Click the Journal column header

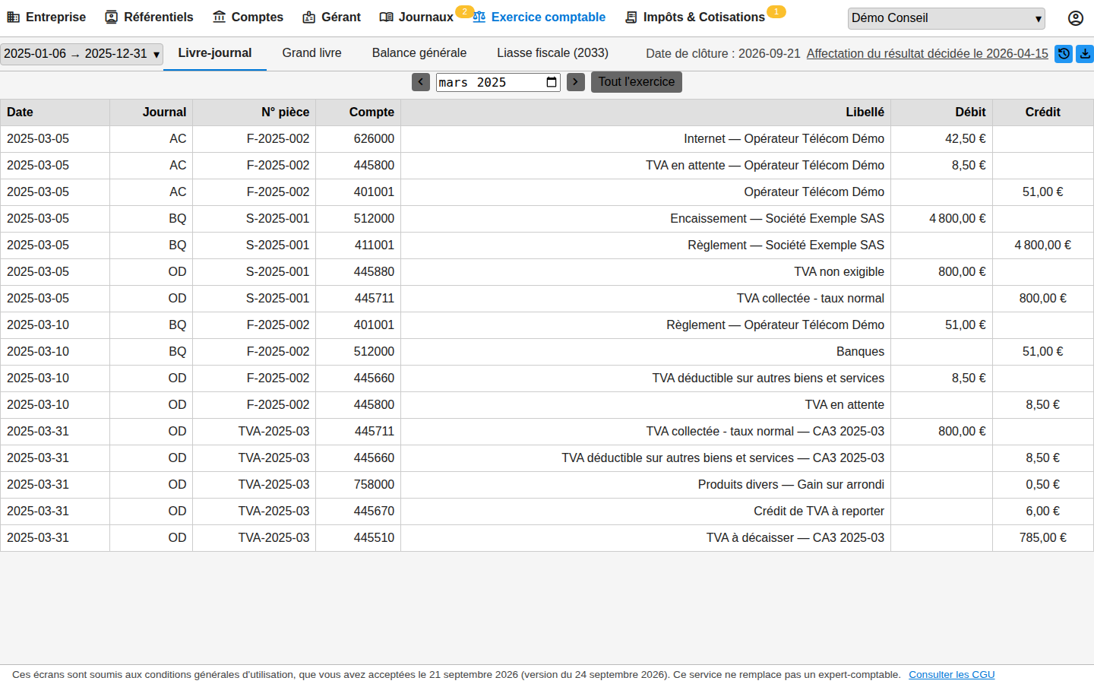(151, 112)
